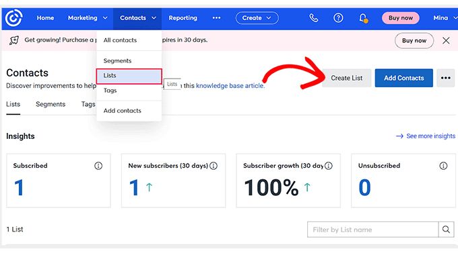Open the help question mark icon
This screenshot has width=458, height=253.
pos(338,18)
